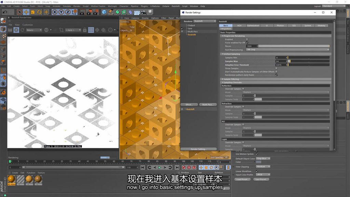
Task: Enable AO Override Samples checkbox
Action: (243, 124)
